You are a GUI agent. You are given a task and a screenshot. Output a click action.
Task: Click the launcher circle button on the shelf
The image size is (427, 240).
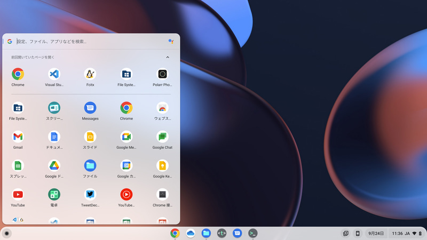click(x=7, y=233)
